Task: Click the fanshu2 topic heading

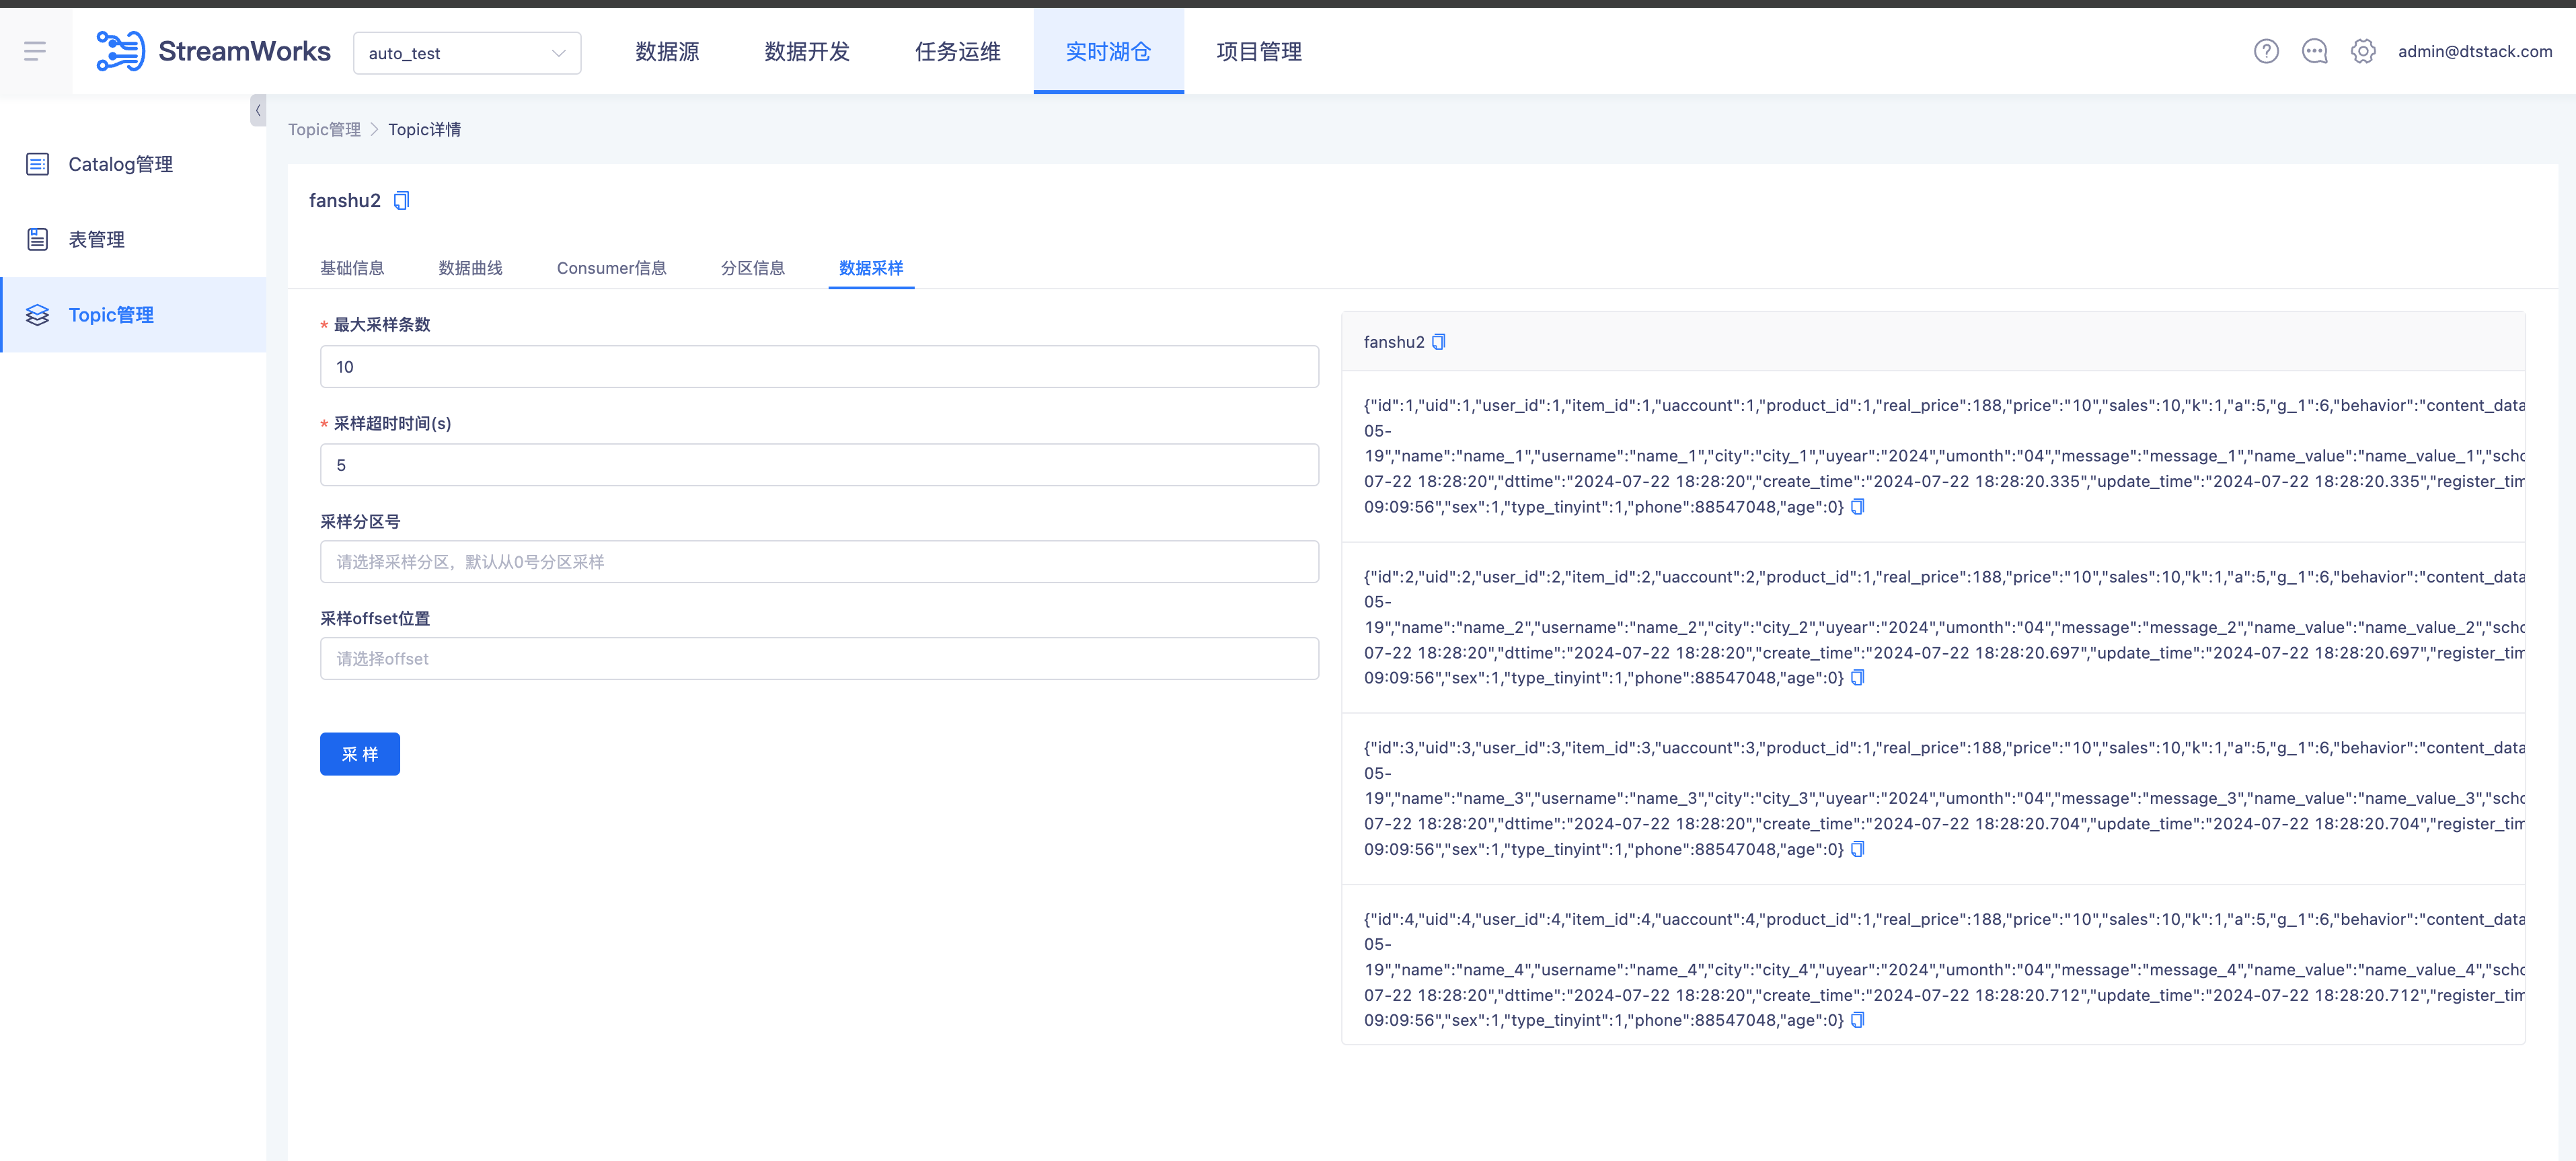Action: (345, 201)
